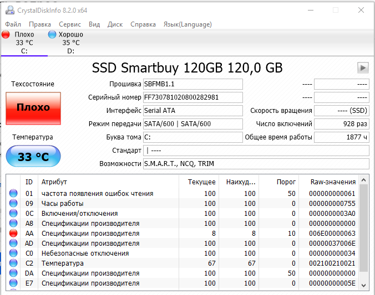Screen dimensions: 375x295
Task: Click the Атрибут column header
Action: tap(108, 182)
